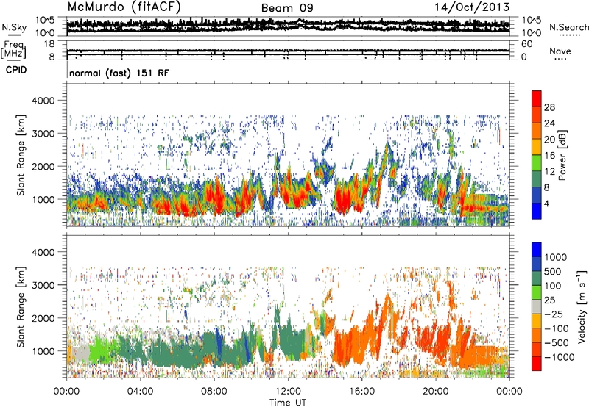The height and width of the screenshot is (407, 589).
Task: Click the Time UT axis label
Action: [288, 403]
